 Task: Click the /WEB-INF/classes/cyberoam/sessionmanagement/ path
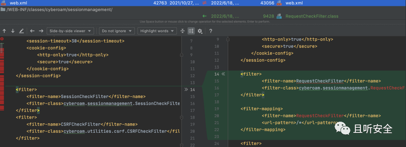pyautogui.click(x=59, y=9)
